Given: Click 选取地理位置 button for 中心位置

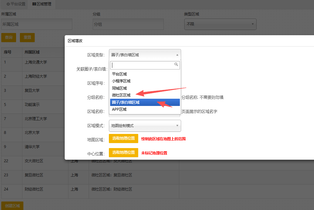Looking at the screenshot, I should [123, 153].
